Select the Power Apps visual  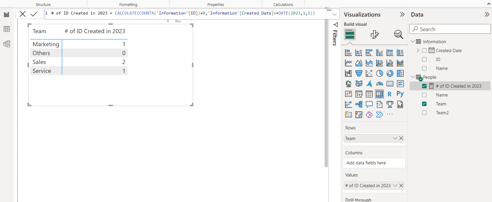369,115
